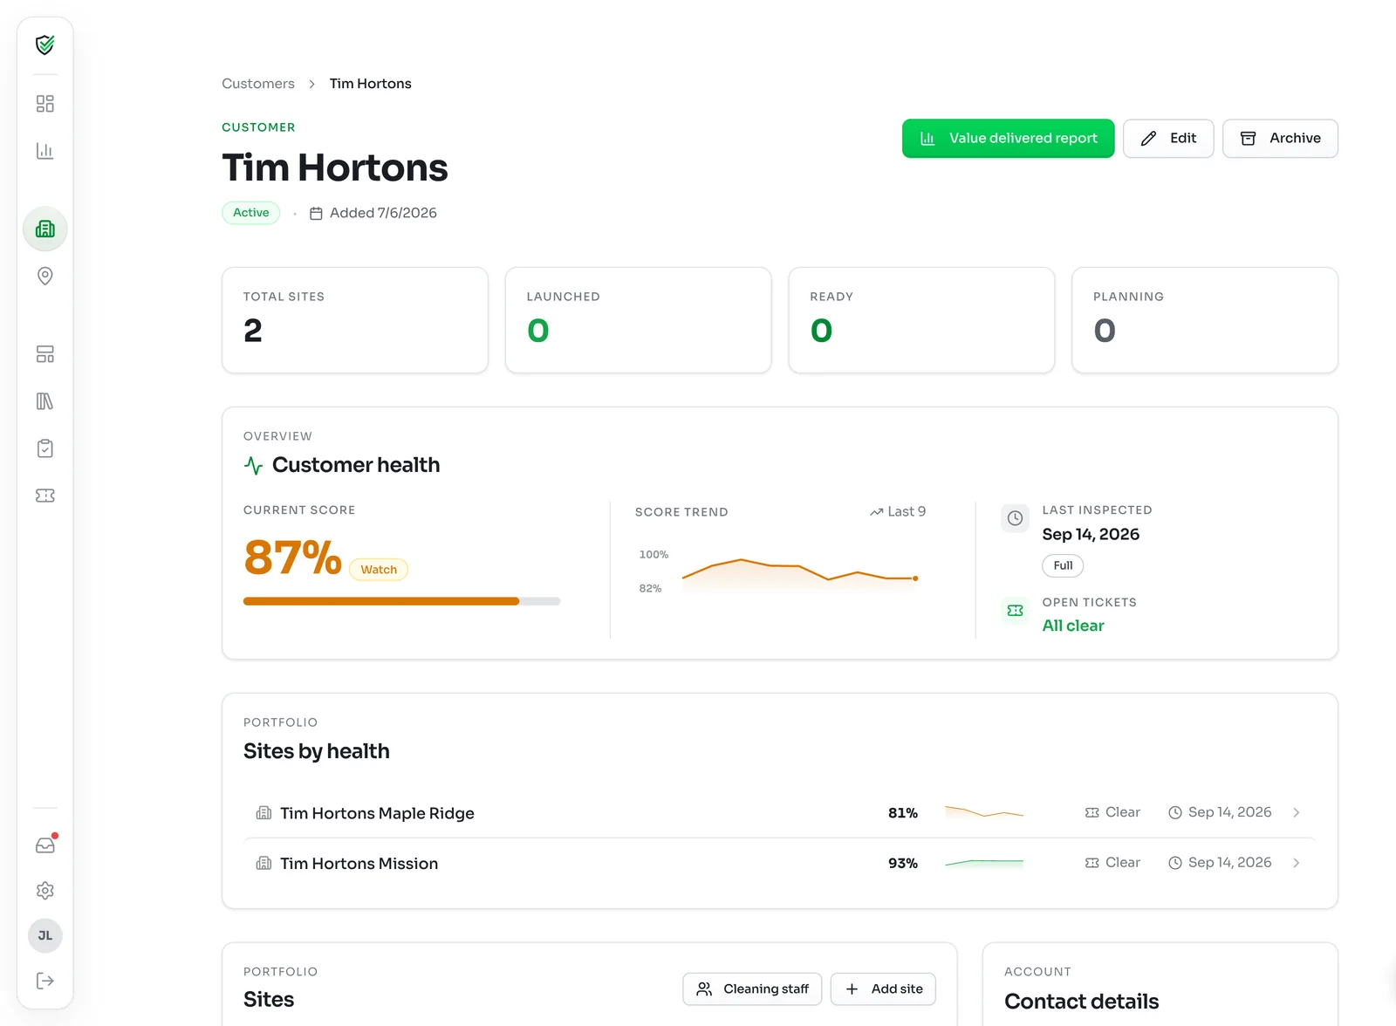The image size is (1396, 1026).
Task: Click the 81% score in Maple Ridge row
Action: pyautogui.click(x=903, y=813)
